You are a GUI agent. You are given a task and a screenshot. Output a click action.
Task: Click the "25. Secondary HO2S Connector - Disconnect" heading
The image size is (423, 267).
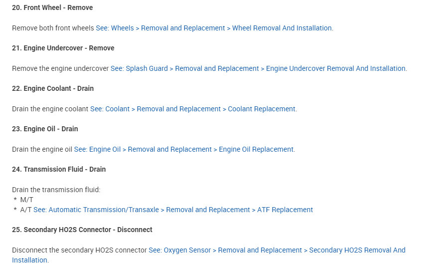point(82,230)
